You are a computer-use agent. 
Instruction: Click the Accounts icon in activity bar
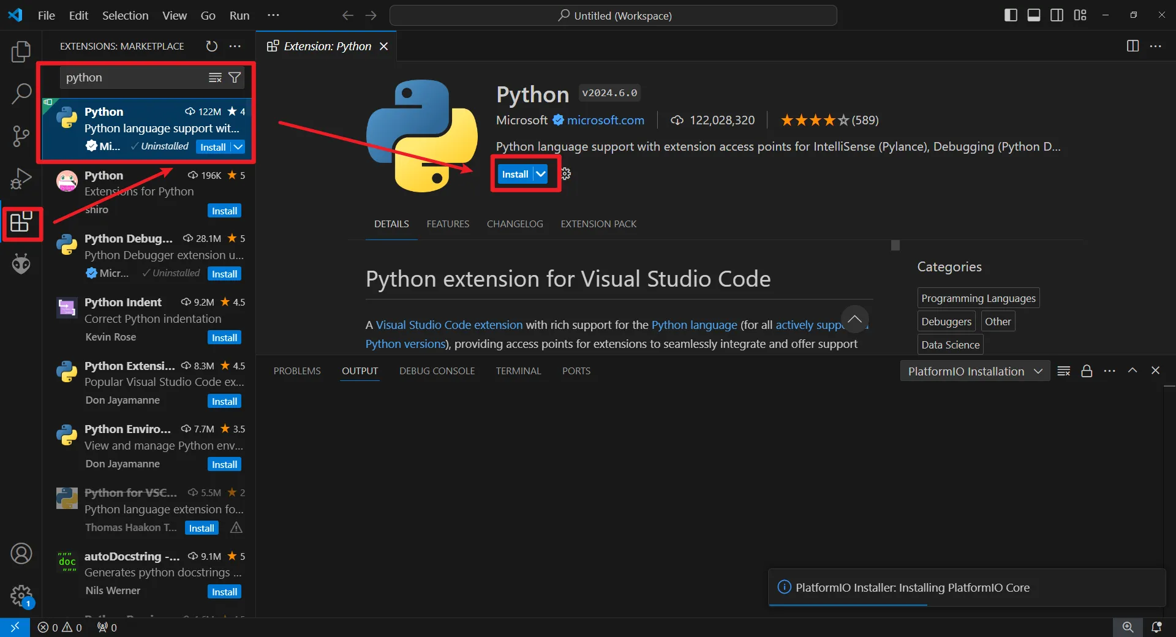tap(21, 554)
